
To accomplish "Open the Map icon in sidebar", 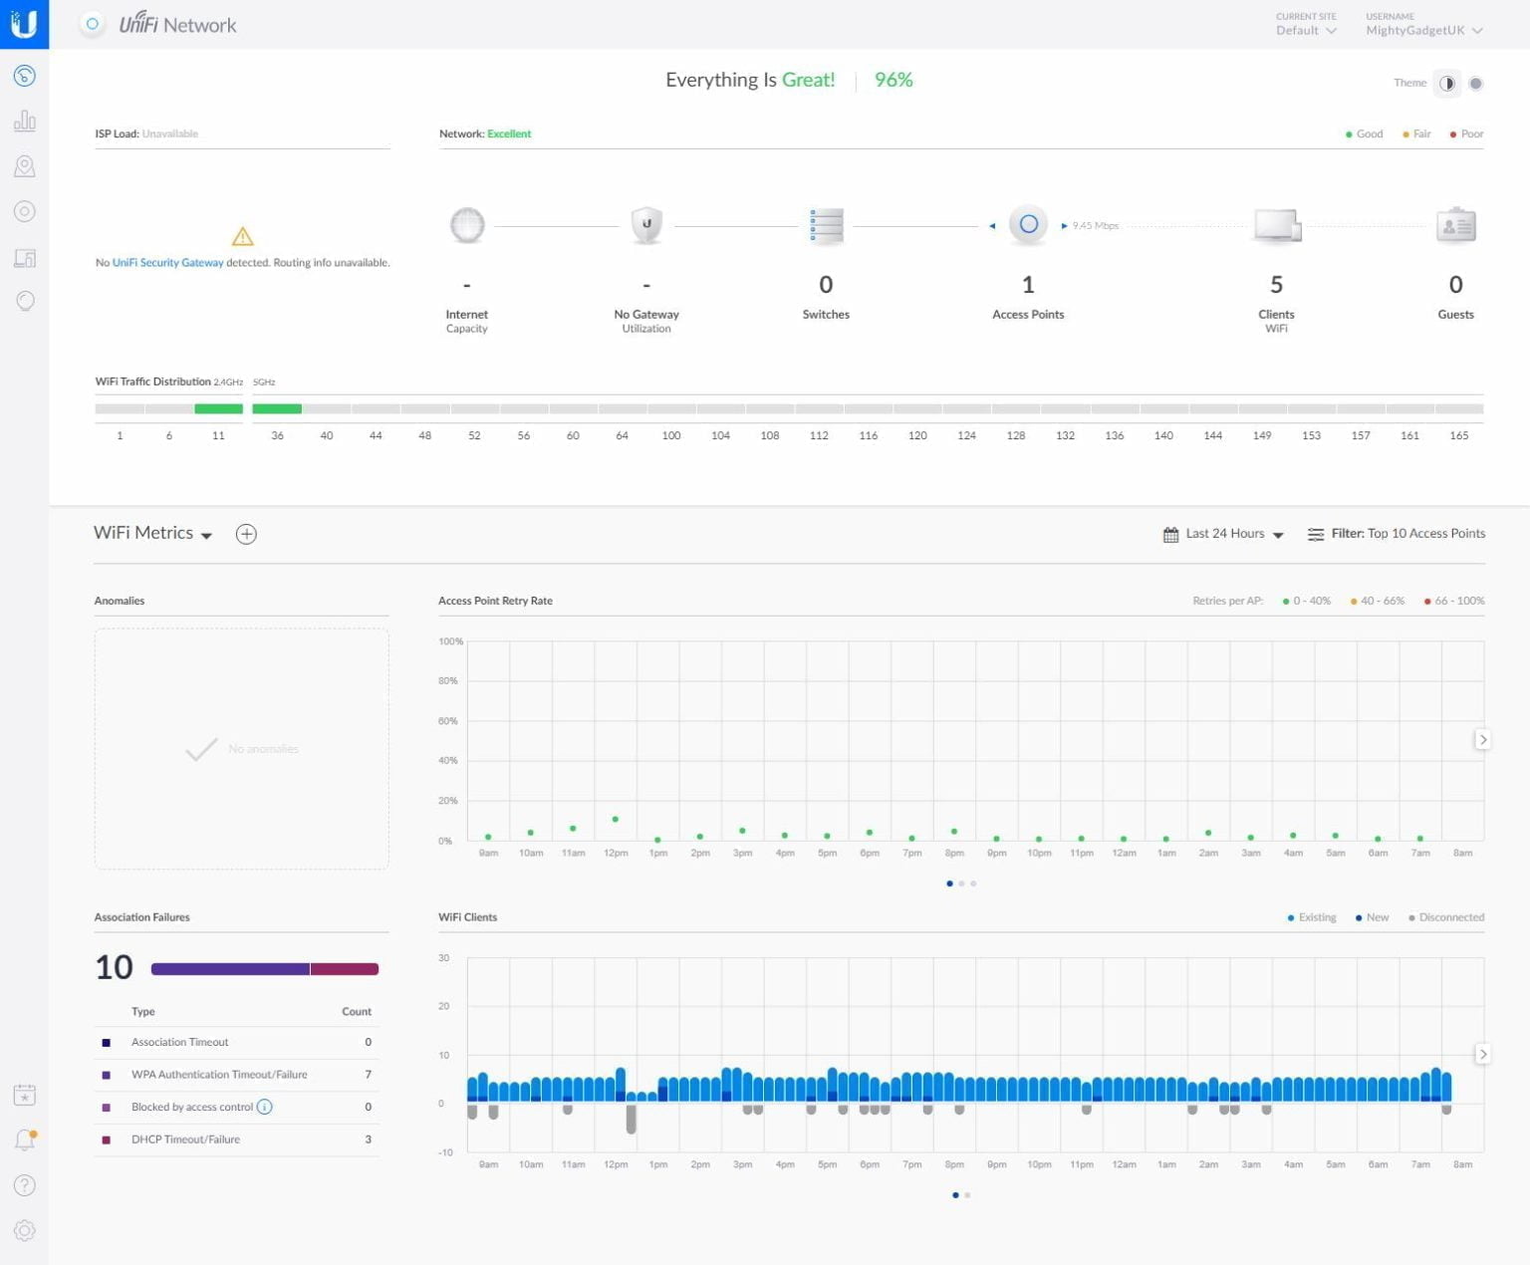I will point(25,166).
